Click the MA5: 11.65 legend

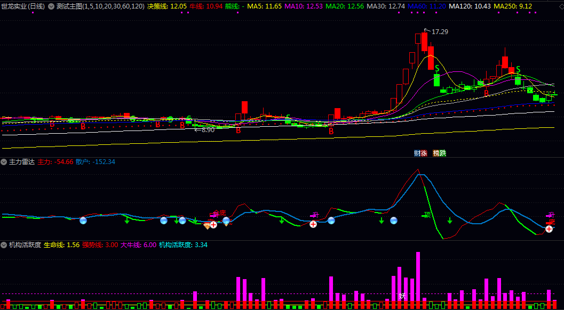tap(264, 6)
